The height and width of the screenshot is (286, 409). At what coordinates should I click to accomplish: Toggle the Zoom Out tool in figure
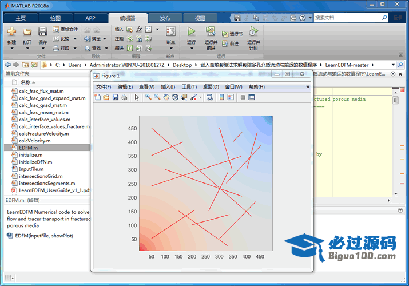tap(157, 97)
